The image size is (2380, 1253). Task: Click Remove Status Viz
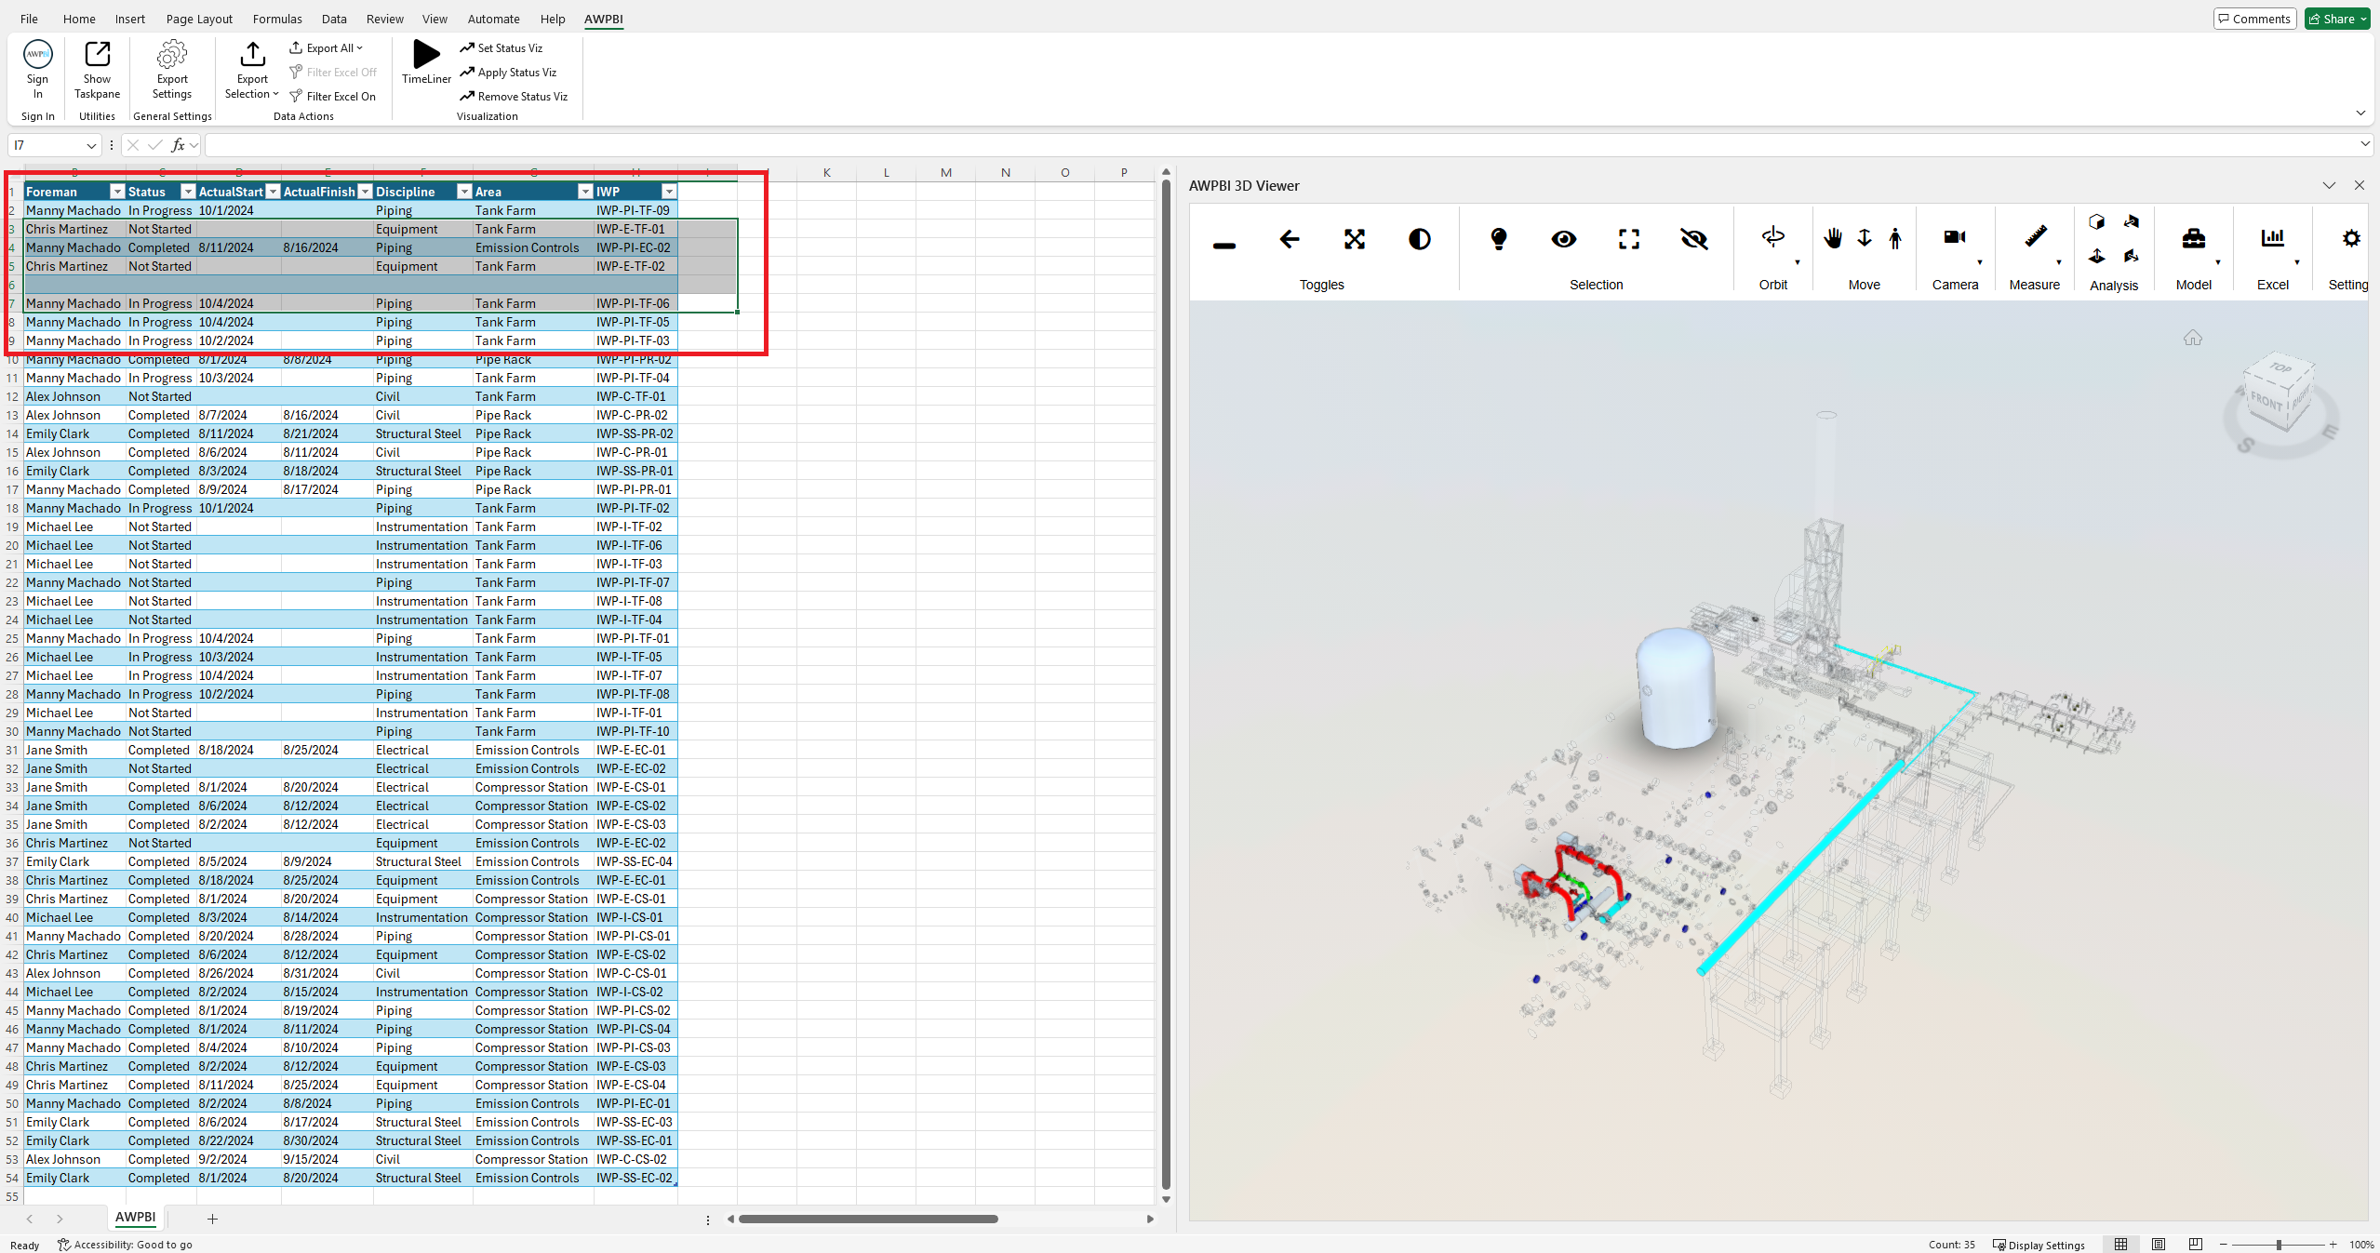click(514, 97)
